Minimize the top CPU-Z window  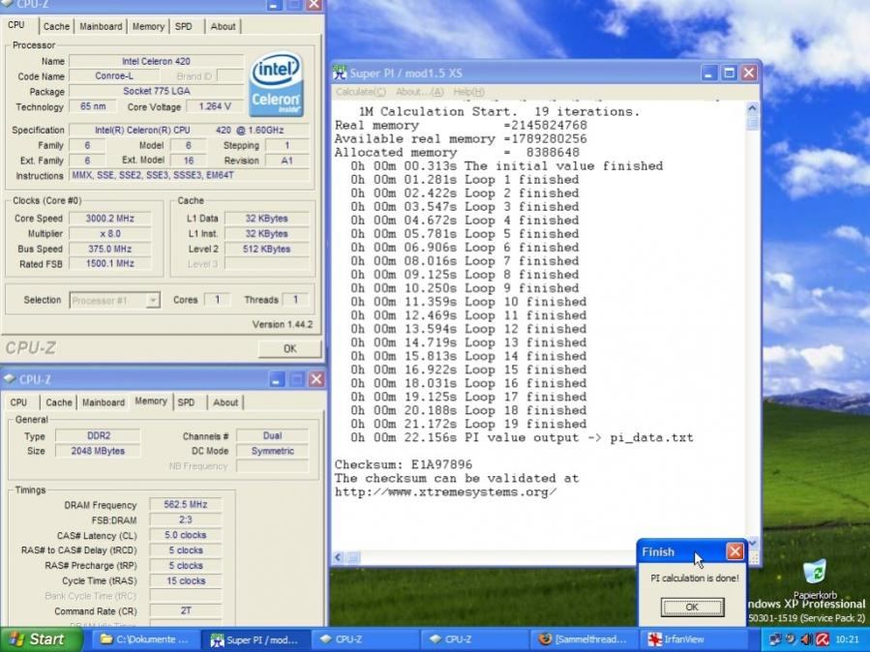click(x=275, y=5)
